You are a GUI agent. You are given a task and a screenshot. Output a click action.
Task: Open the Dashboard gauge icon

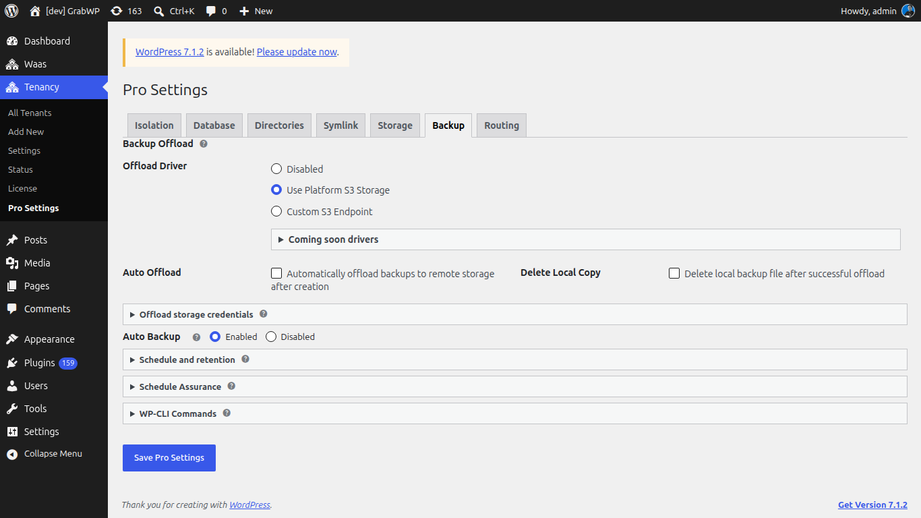12,41
